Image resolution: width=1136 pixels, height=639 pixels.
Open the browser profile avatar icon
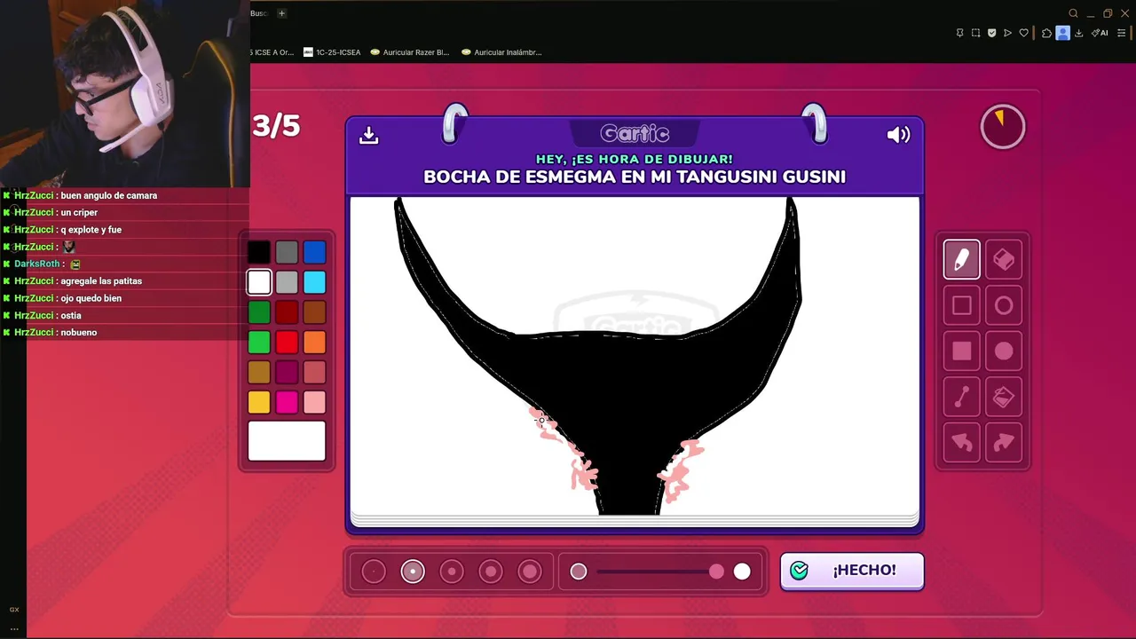[1062, 33]
